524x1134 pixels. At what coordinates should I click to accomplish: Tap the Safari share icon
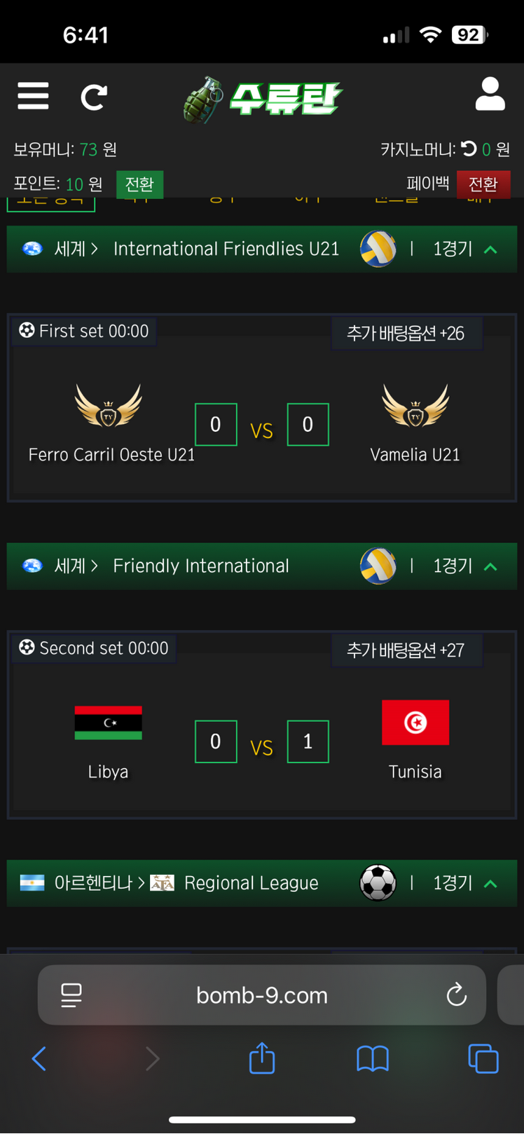pyautogui.click(x=262, y=1058)
